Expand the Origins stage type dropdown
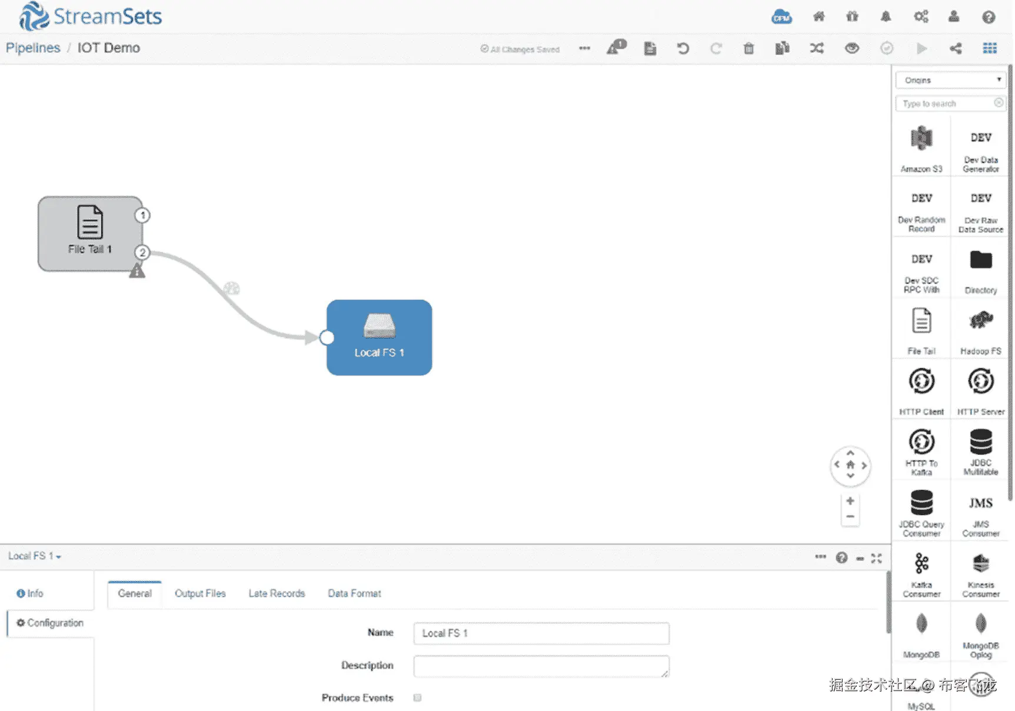 pyautogui.click(x=951, y=80)
